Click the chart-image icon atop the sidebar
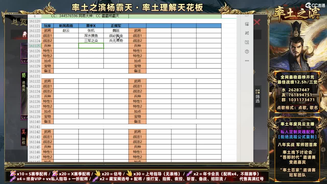Screen dimensions: 327x184 (x=247, y=24)
